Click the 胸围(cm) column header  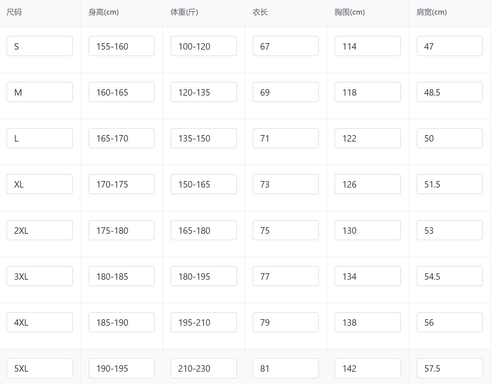click(x=349, y=12)
